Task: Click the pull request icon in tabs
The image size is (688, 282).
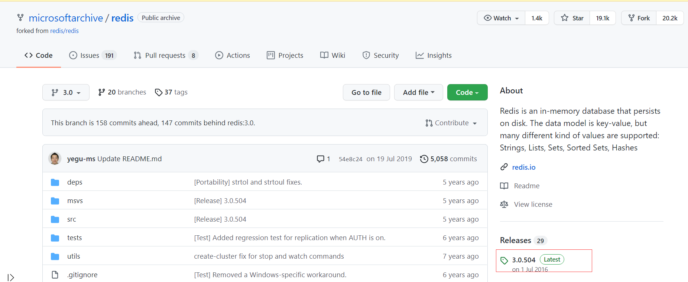Action: click(x=137, y=55)
